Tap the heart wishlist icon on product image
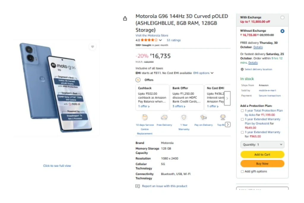The width and height of the screenshot is (304, 203). (92, 47)
